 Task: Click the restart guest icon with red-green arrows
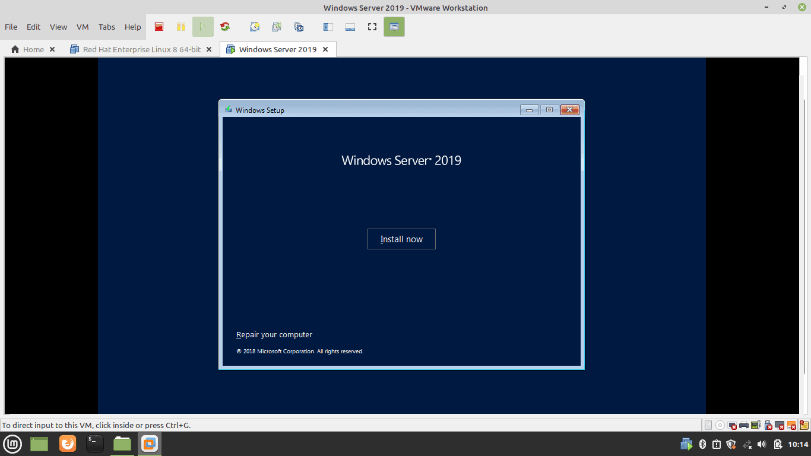point(224,27)
